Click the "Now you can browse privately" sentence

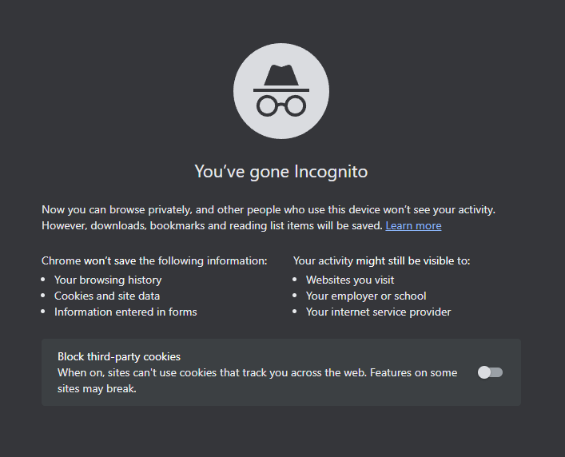point(269,209)
